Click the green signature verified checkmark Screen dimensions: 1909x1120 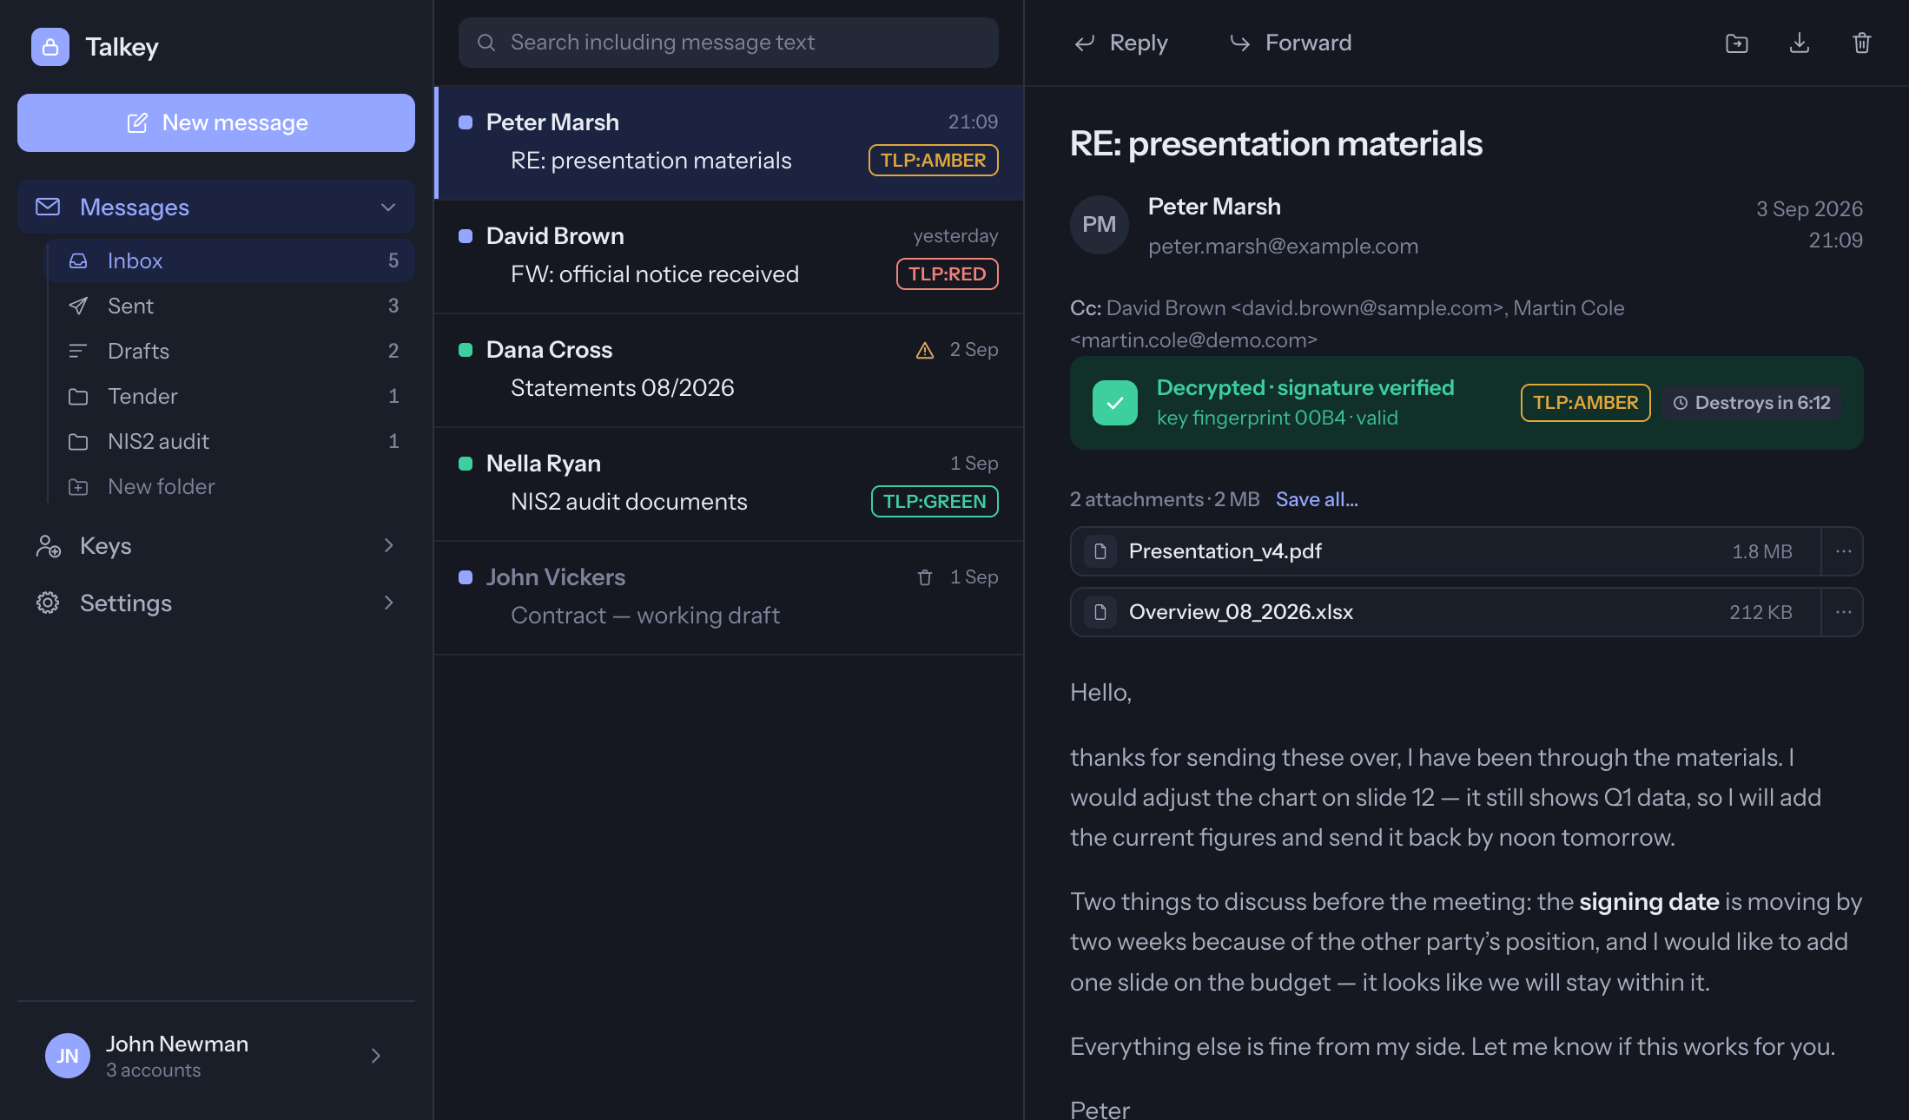[x=1115, y=403]
